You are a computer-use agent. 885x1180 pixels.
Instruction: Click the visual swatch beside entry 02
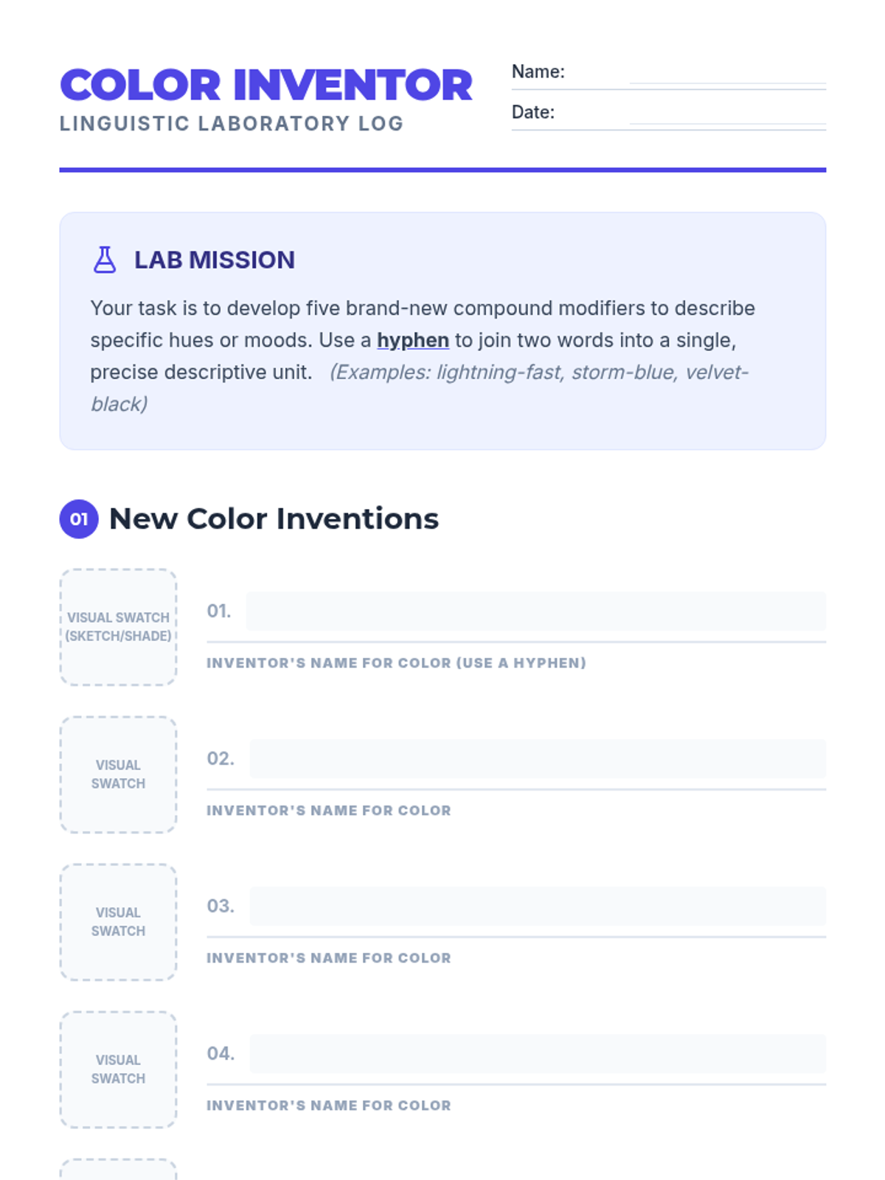[x=118, y=774]
